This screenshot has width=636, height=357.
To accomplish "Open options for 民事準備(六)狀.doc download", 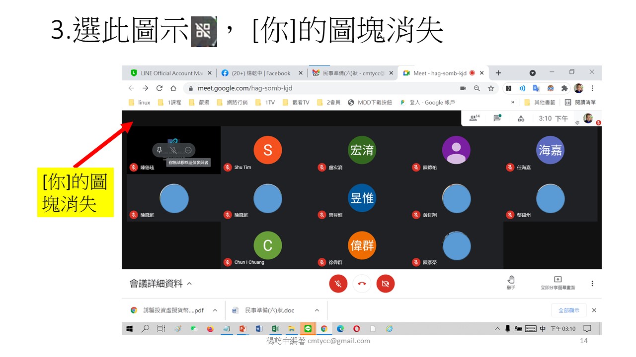I will coord(316,310).
